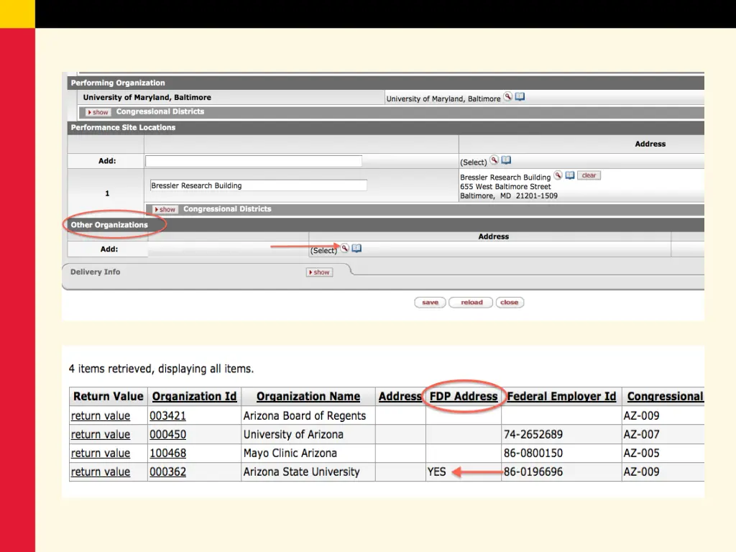This screenshot has width=736, height=552.
Task: Sort by Organization Id column header
Action: (x=194, y=397)
